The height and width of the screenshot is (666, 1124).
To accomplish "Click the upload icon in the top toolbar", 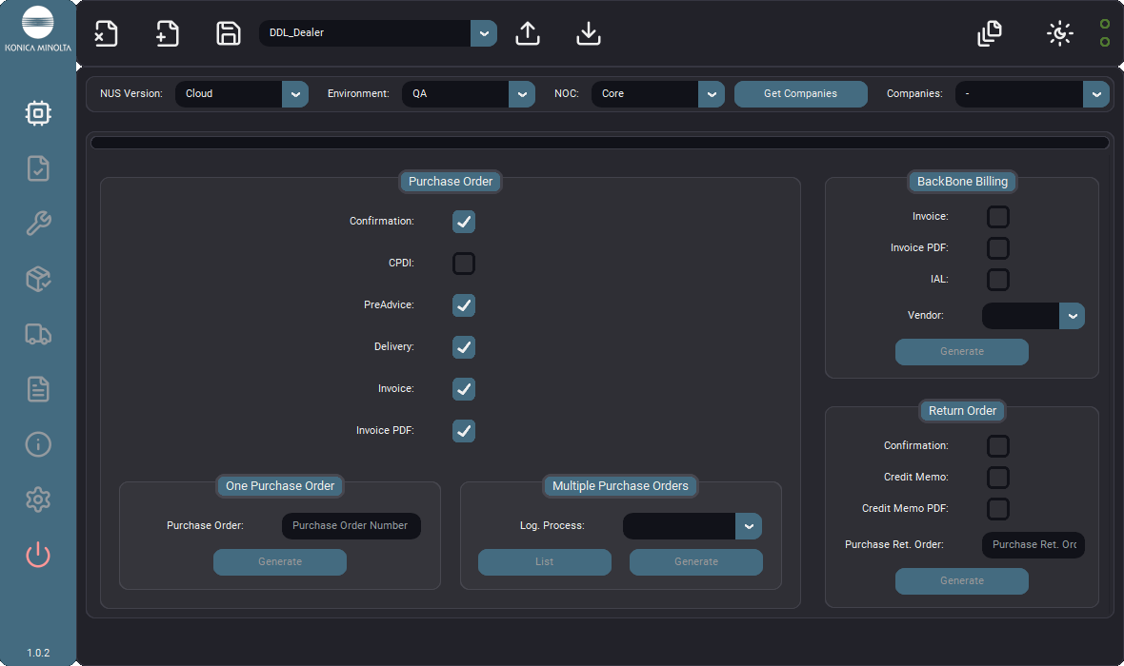I will [x=528, y=33].
